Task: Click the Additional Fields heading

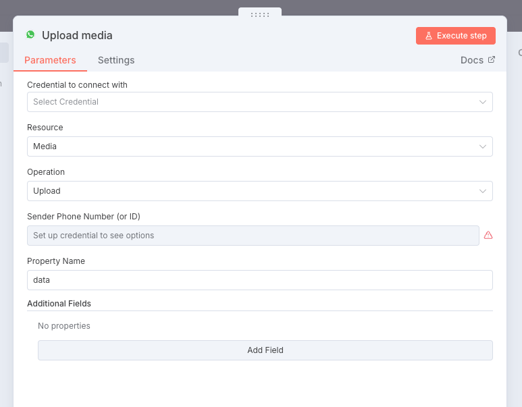Action: pyautogui.click(x=59, y=304)
